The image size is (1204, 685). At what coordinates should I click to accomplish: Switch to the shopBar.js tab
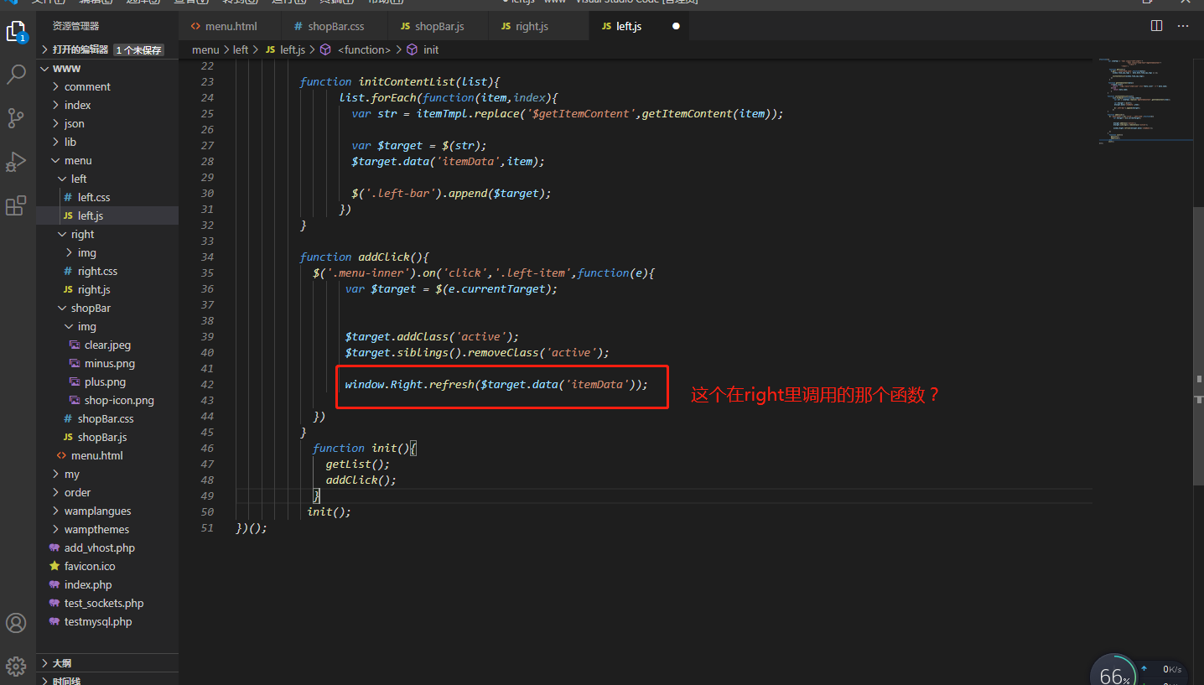tap(439, 26)
